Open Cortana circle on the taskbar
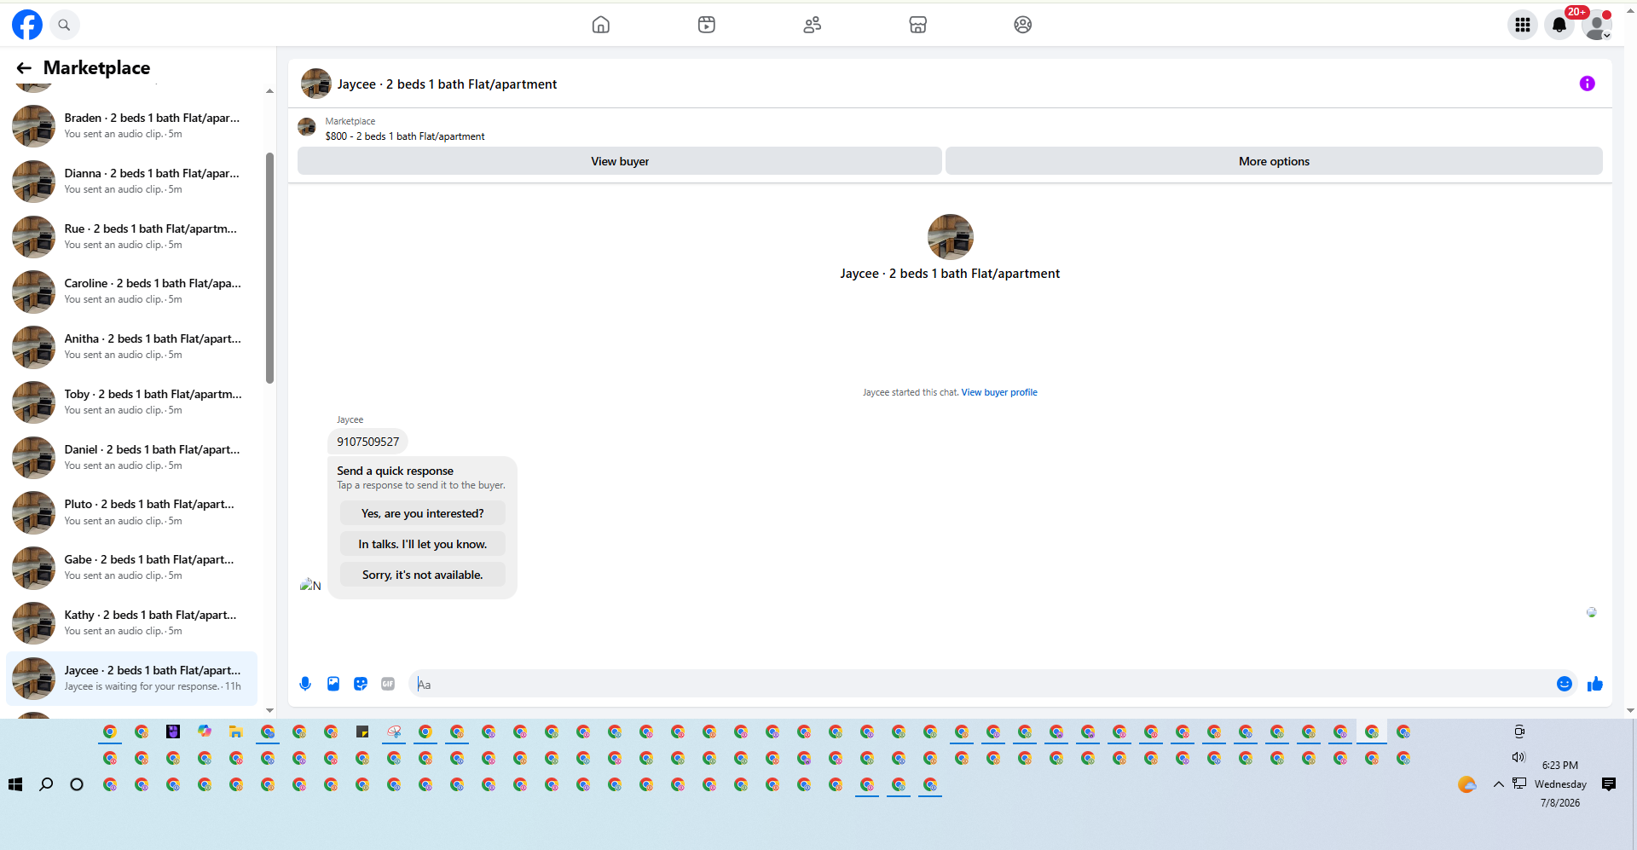Image resolution: width=1637 pixels, height=850 pixels. point(77,784)
